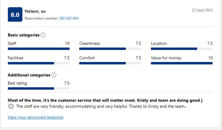
Task: Click the positive review comment text
Action: point(101,106)
